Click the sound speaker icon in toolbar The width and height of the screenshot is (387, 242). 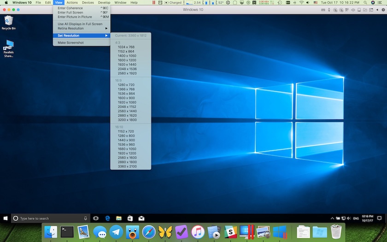[353, 10]
